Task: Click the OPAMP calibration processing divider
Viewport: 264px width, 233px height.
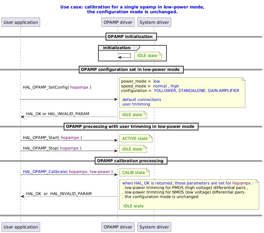Action: pyautogui.click(x=131, y=161)
